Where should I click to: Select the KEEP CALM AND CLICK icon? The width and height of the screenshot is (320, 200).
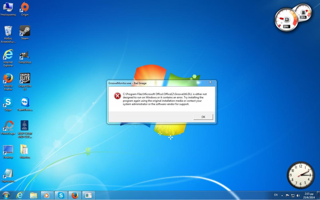tap(25, 129)
